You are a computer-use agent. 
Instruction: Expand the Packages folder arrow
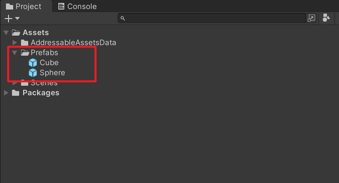6,93
